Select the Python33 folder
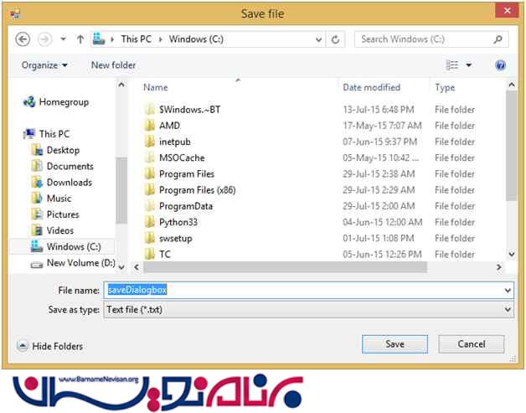The width and height of the screenshot is (526, 413). (178, 222)
